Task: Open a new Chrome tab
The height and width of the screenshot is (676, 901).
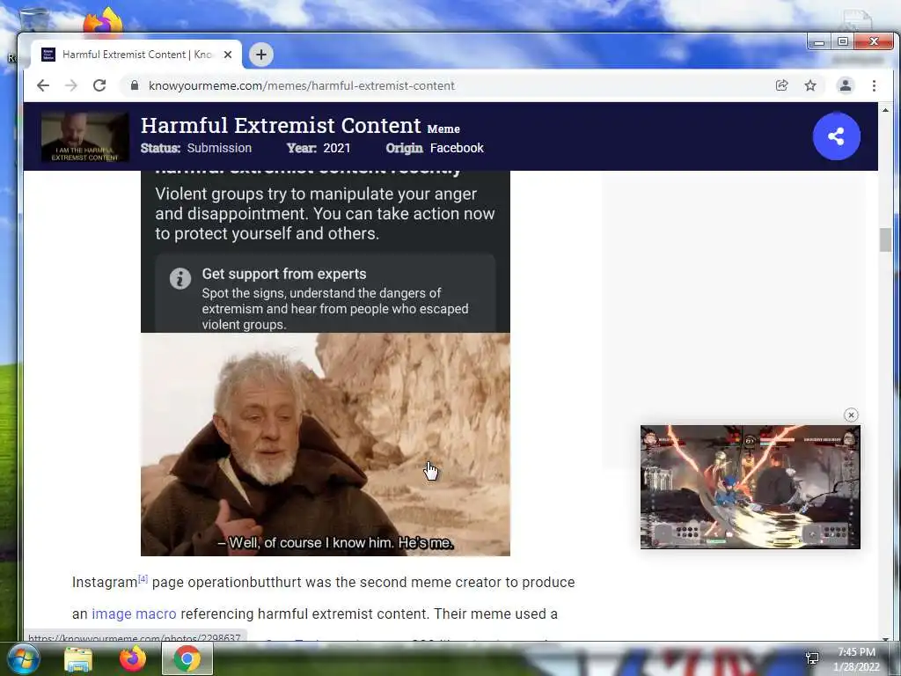Action: click(260, 55)
